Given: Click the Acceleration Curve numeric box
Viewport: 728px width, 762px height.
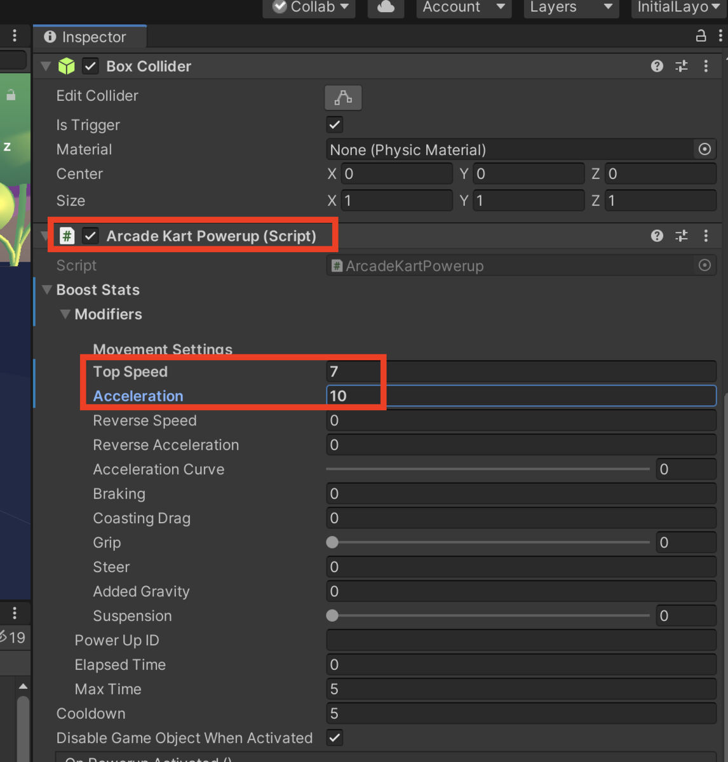Looking at the screenshot, I should [x=686, y=469].
